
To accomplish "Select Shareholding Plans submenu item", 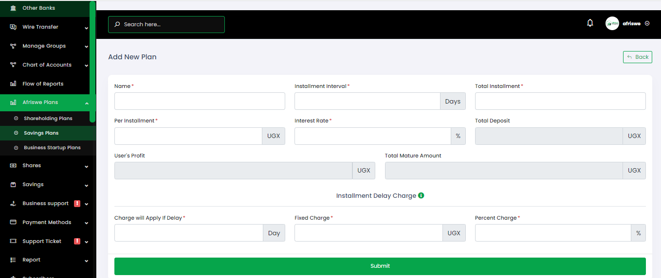I will [45, 119].
